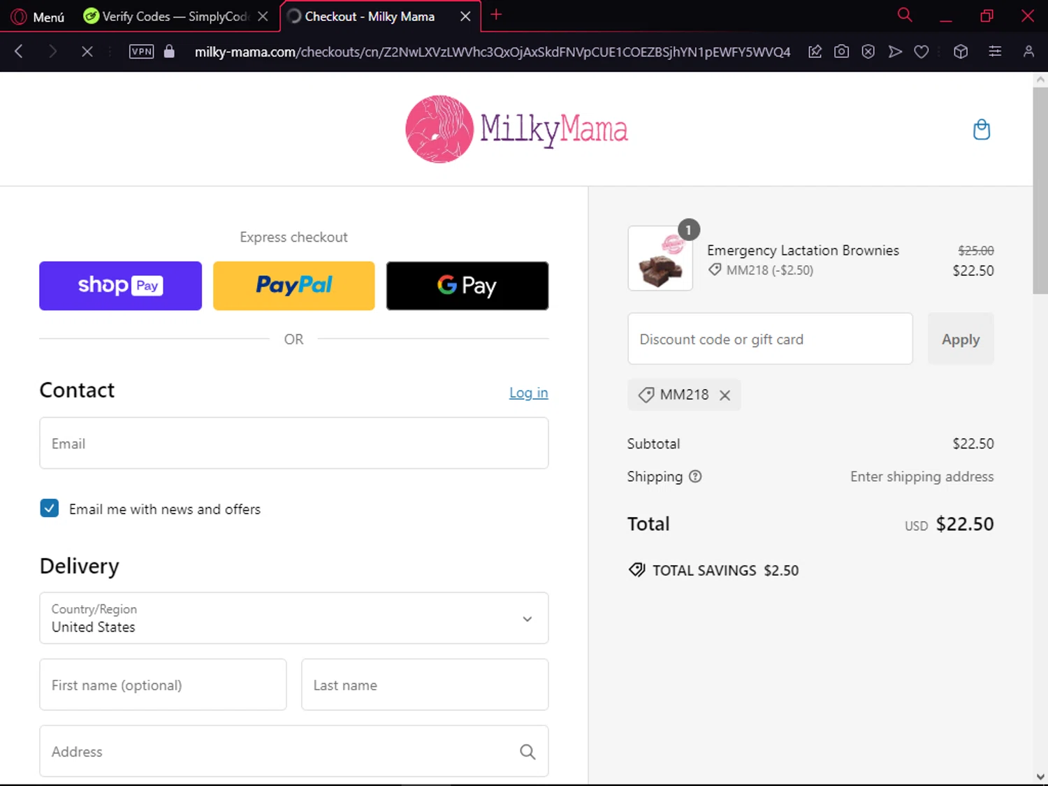Open the Easy Setup sliders icon
The width and height of the screenshot is (1048, 786).
(x=995, y=51)
